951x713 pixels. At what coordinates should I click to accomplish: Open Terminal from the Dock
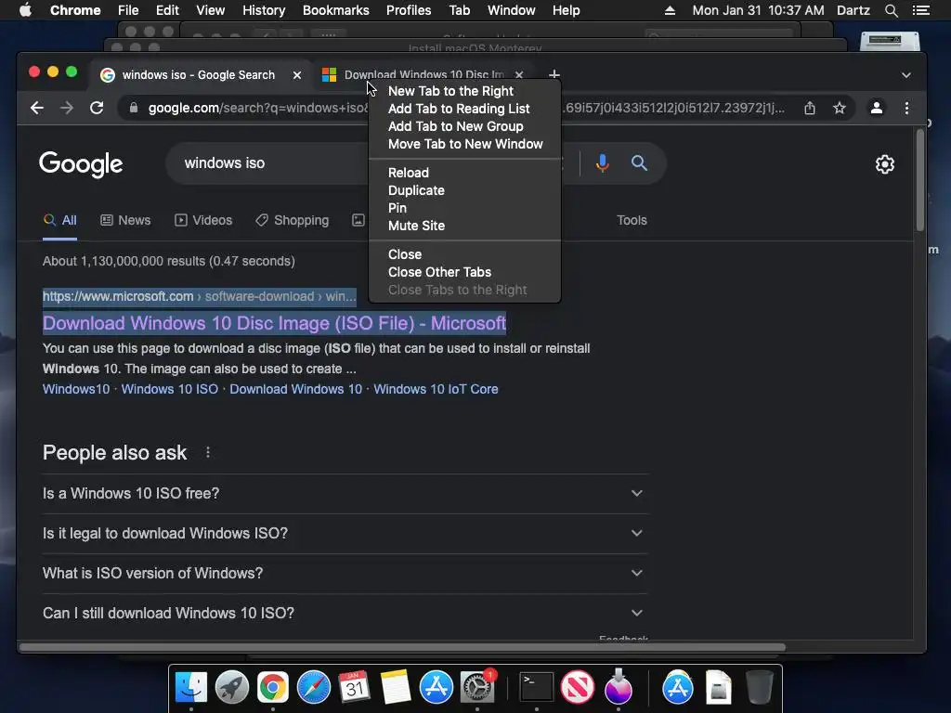coord(537,688)
